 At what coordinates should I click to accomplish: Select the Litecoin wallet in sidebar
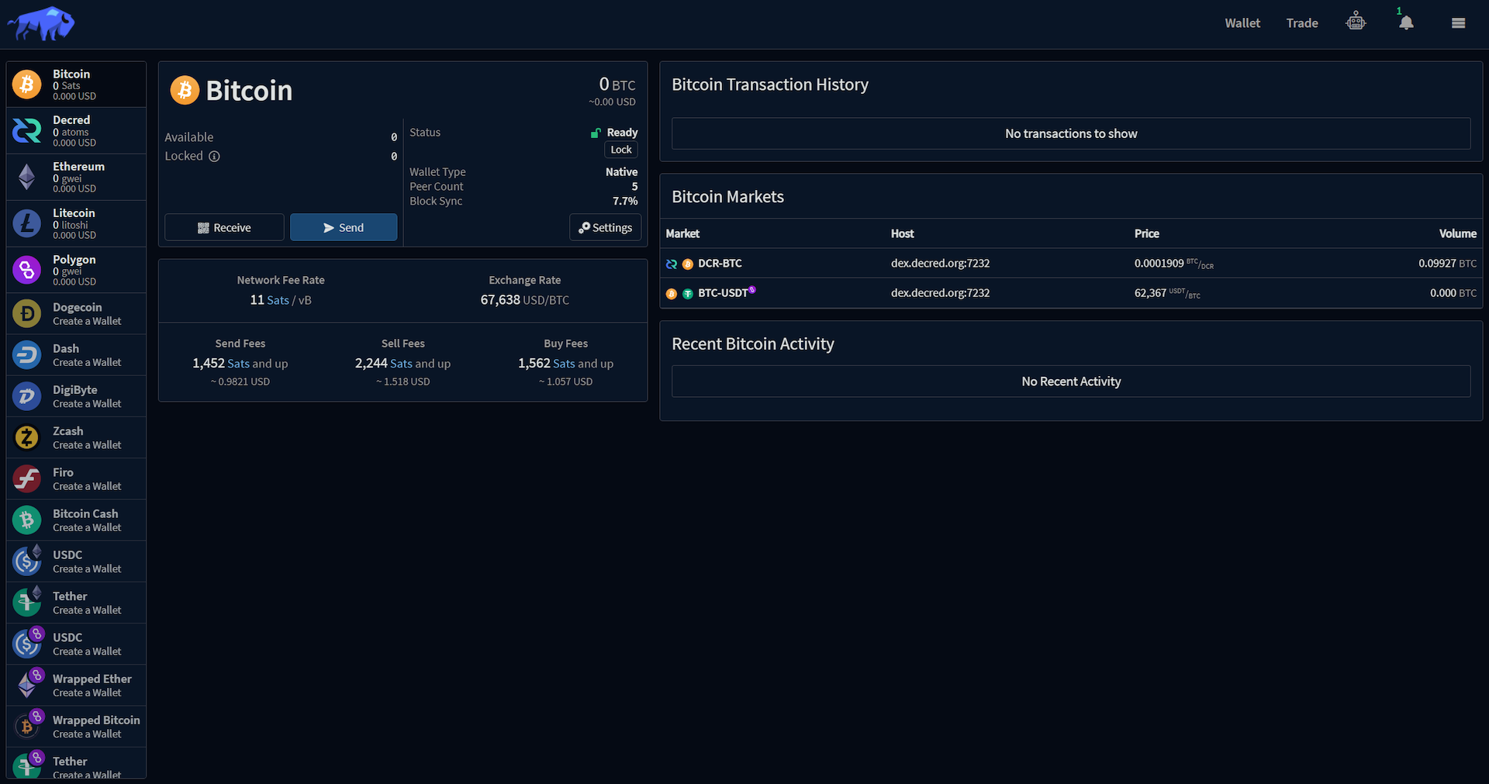pos(76,223)
